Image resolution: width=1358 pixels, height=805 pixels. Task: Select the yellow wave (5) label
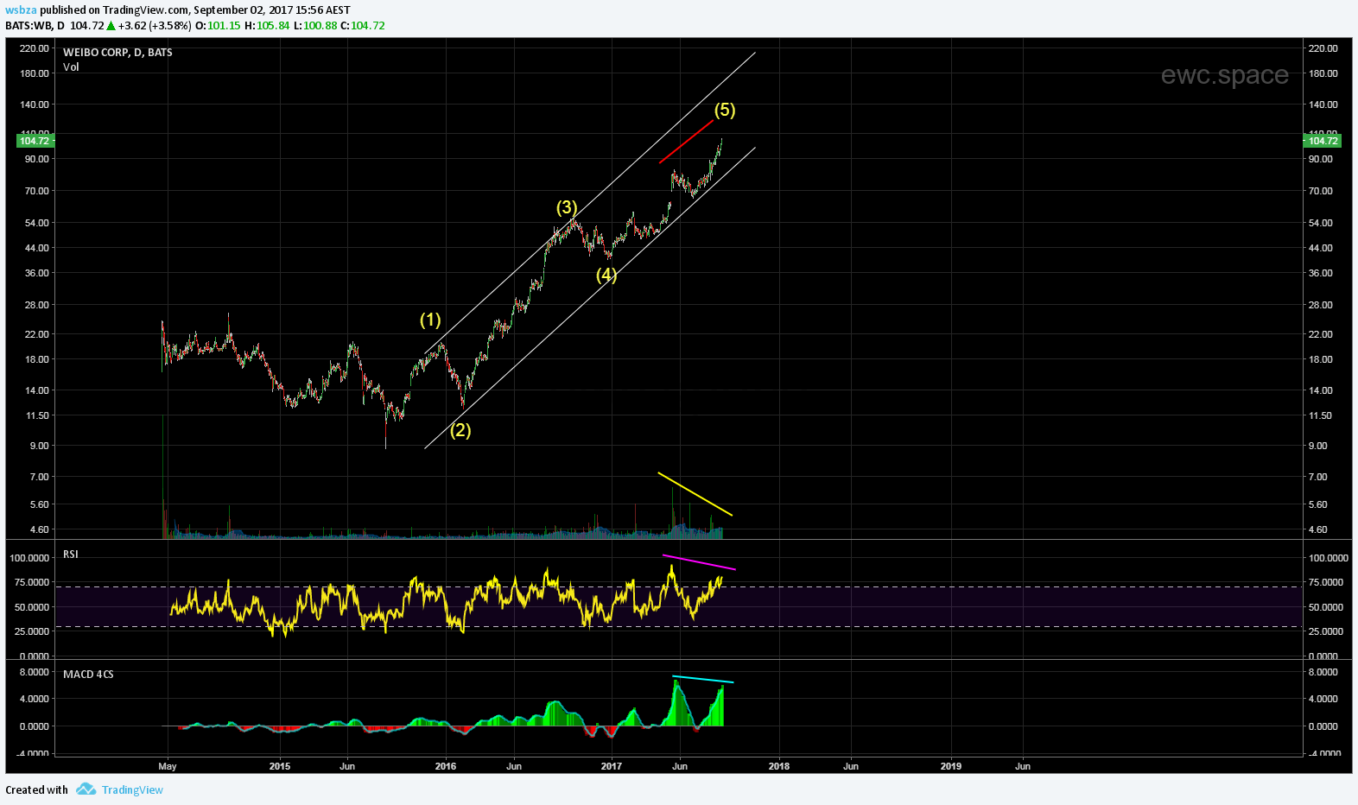pyautogui.click(x=724, y=110)
